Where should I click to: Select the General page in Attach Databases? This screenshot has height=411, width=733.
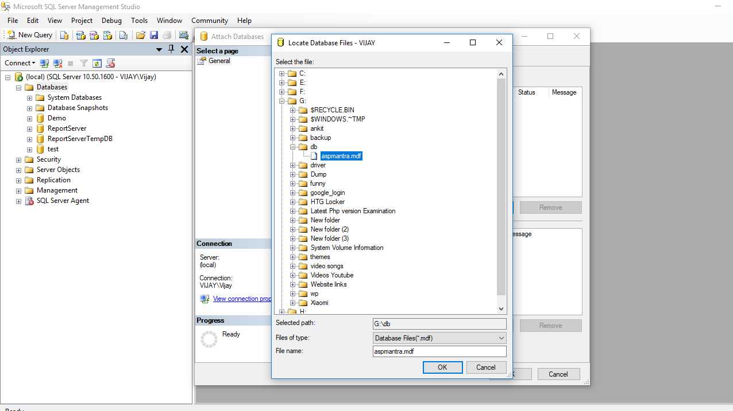[x=219, y=60]
